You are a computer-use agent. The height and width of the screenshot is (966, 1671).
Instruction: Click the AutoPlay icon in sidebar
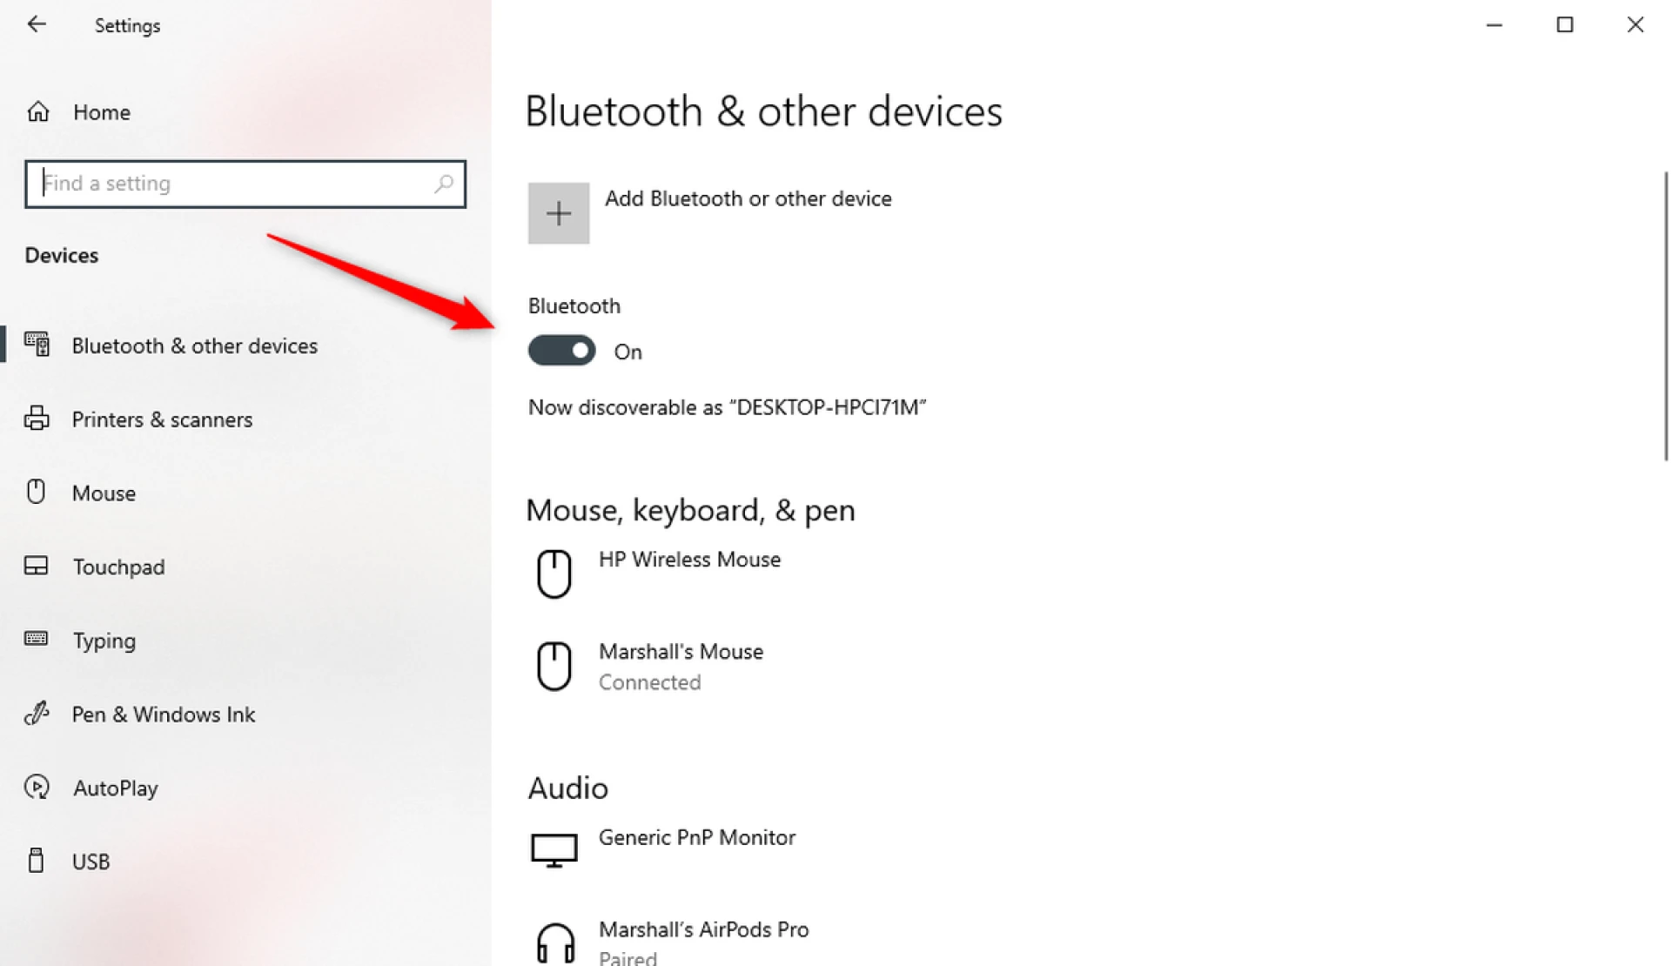click(x=37, y=788)
